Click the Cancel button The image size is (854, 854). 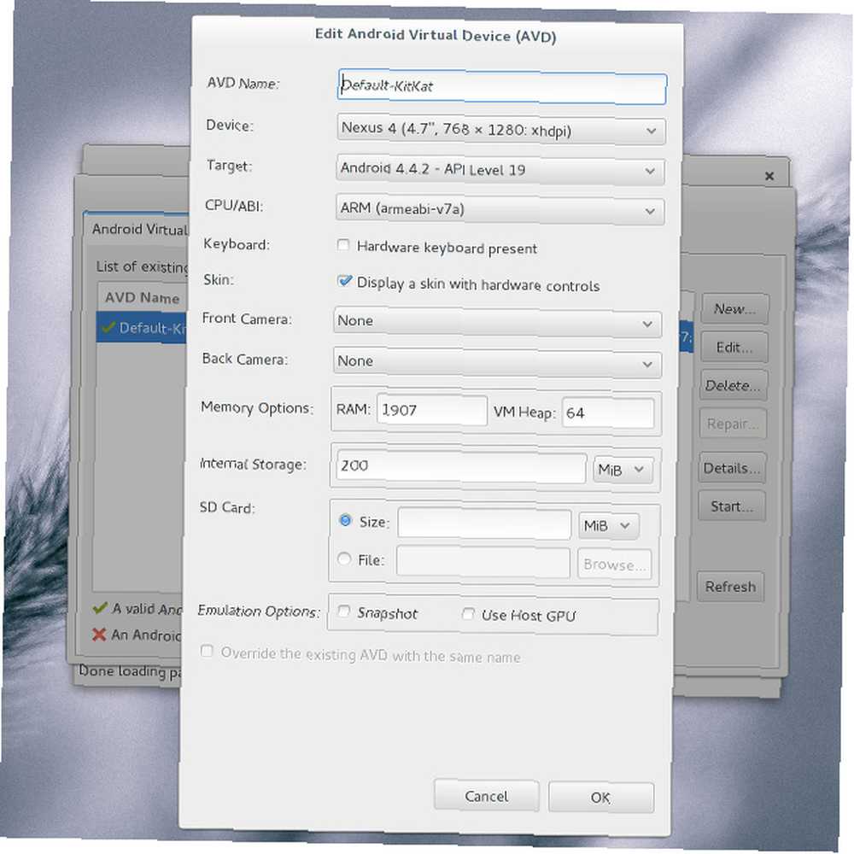[487, 796]
